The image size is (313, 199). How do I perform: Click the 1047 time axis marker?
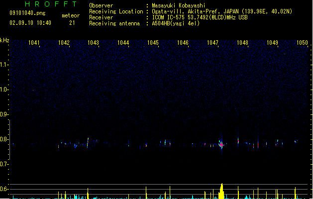click(212, 43)
